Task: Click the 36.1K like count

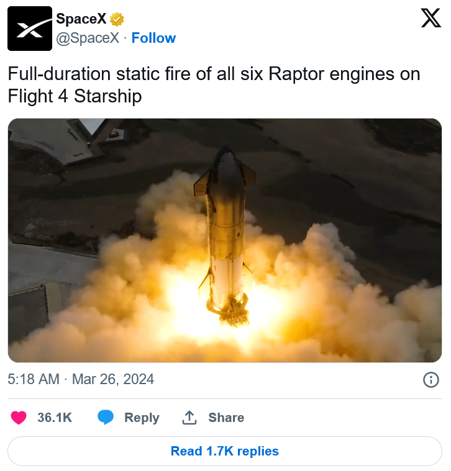Action: (x=55, y=418)
